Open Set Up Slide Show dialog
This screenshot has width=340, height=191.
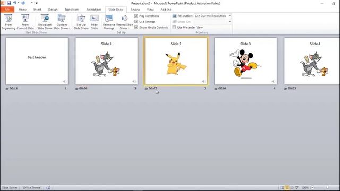point(81,22)
